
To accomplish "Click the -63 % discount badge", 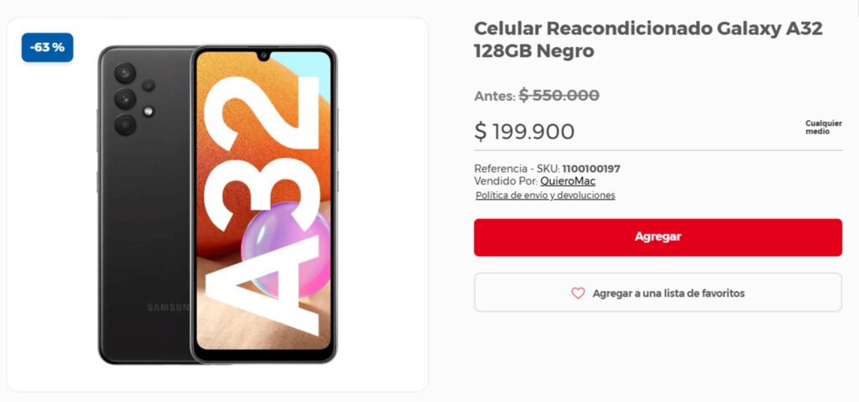I will 47,47.
